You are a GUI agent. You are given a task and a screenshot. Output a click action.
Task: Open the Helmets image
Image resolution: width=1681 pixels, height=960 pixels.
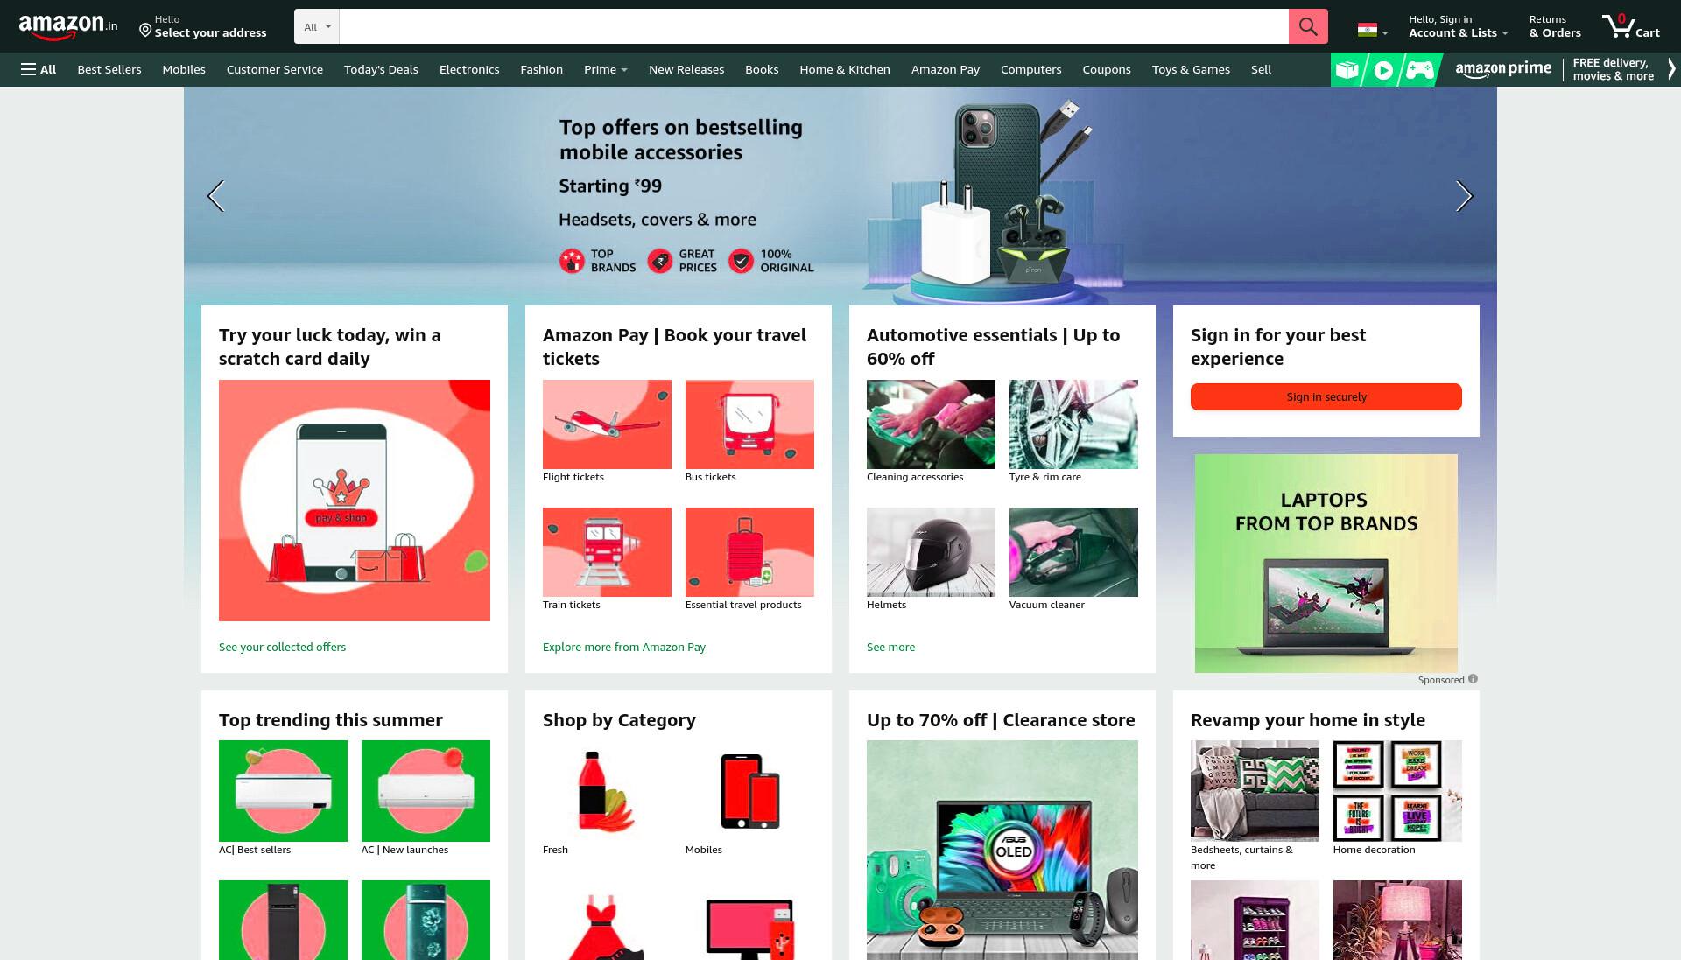[x=931, y=552]
